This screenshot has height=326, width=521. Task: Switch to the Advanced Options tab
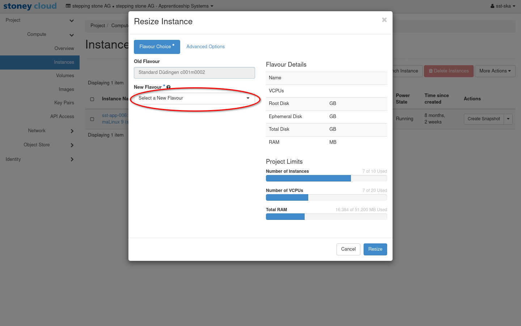(205, 47)
